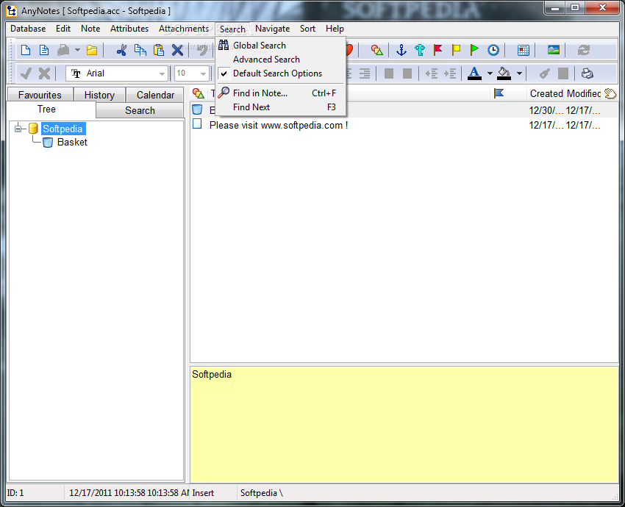625x507 pixels.
Task: Set the yellow flag on note
Action: pyautogui.click(x=457, y=50)
